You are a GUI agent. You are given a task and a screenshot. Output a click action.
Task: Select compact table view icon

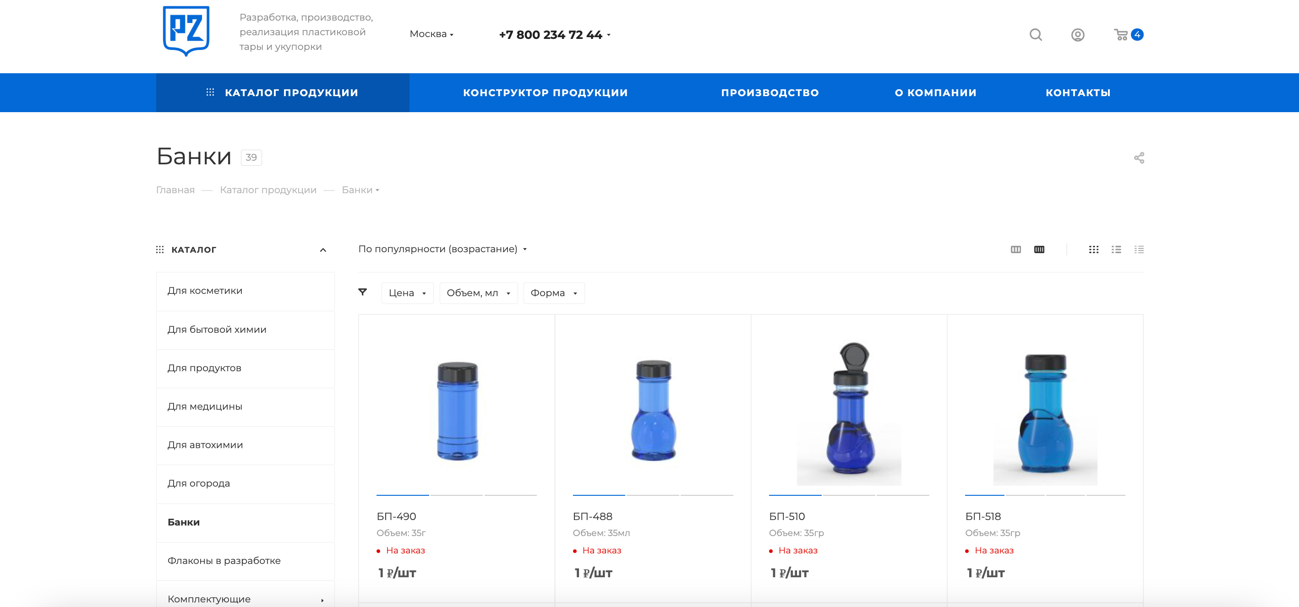point(1139,249)
